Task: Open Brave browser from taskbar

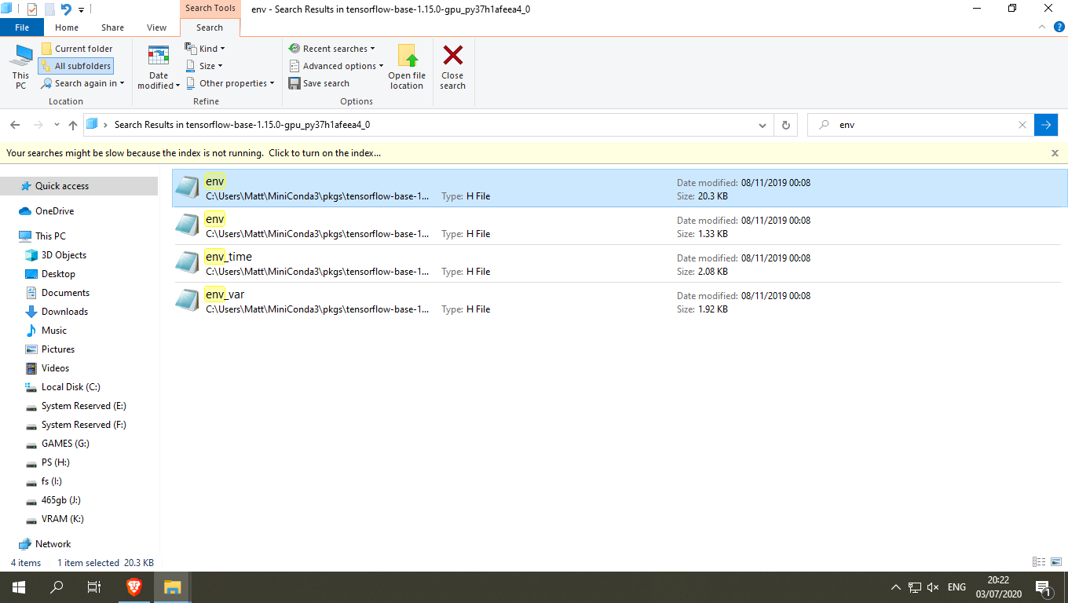Action: click(x=134, y=587)
